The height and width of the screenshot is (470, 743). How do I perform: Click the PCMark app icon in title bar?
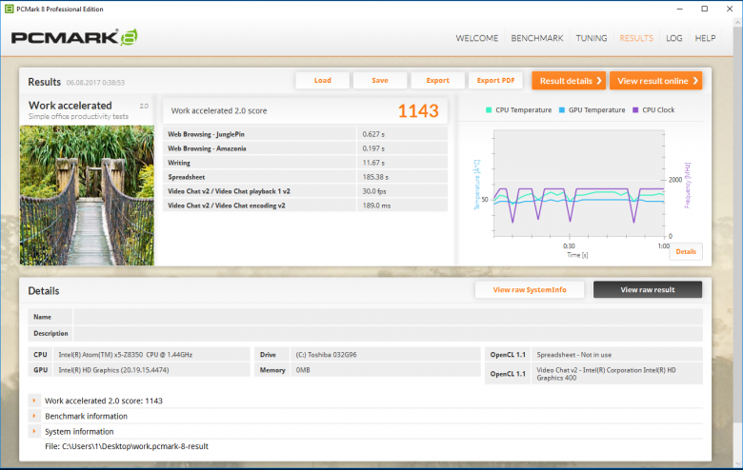(9, 9)
